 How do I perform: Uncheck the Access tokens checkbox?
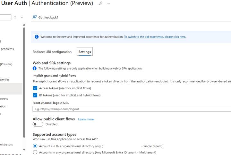35,88
